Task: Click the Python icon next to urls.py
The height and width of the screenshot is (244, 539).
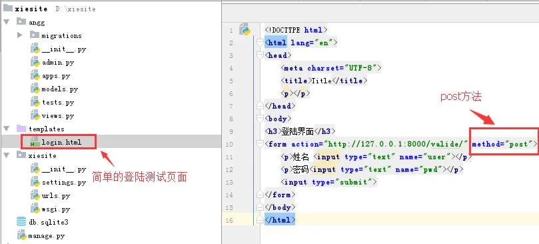Action: (x=35, y=195)
